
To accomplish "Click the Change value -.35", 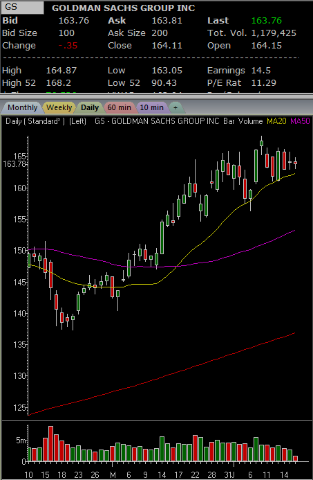I will pos(68,46).
